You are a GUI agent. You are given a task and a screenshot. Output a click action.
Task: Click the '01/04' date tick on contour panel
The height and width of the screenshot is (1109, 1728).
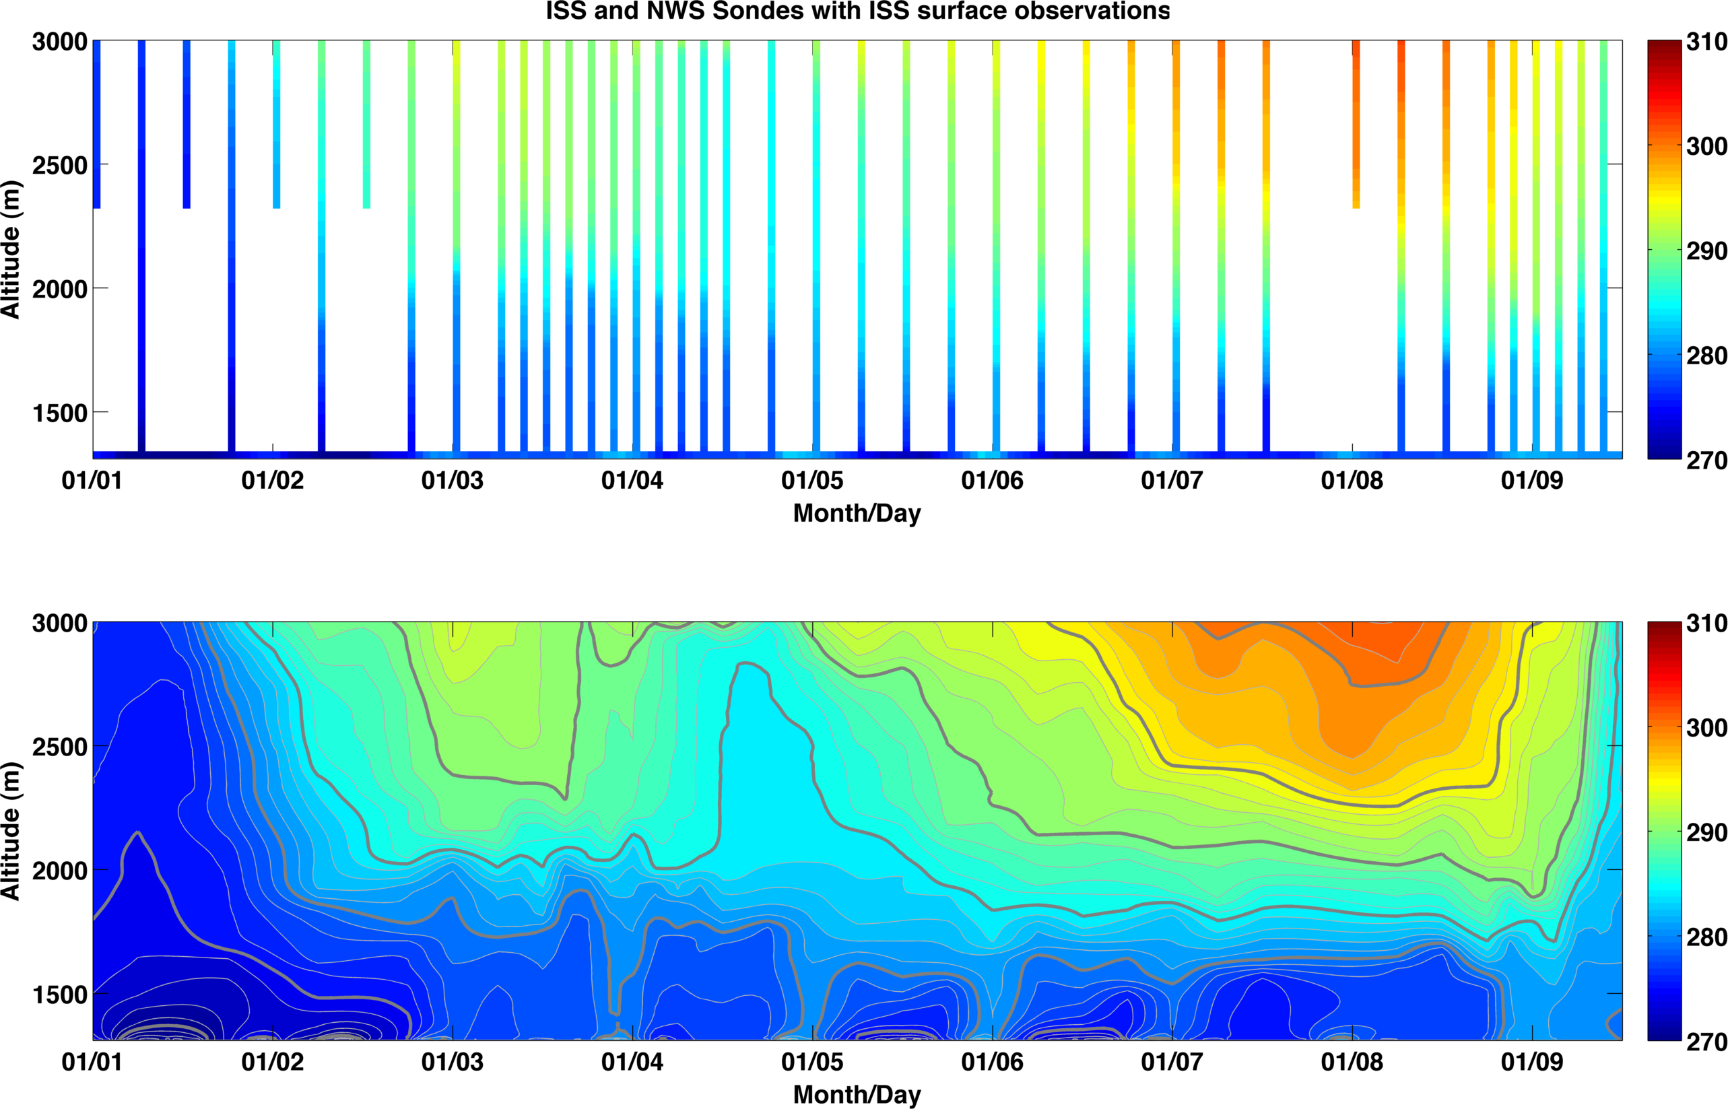click(632, 1061)
